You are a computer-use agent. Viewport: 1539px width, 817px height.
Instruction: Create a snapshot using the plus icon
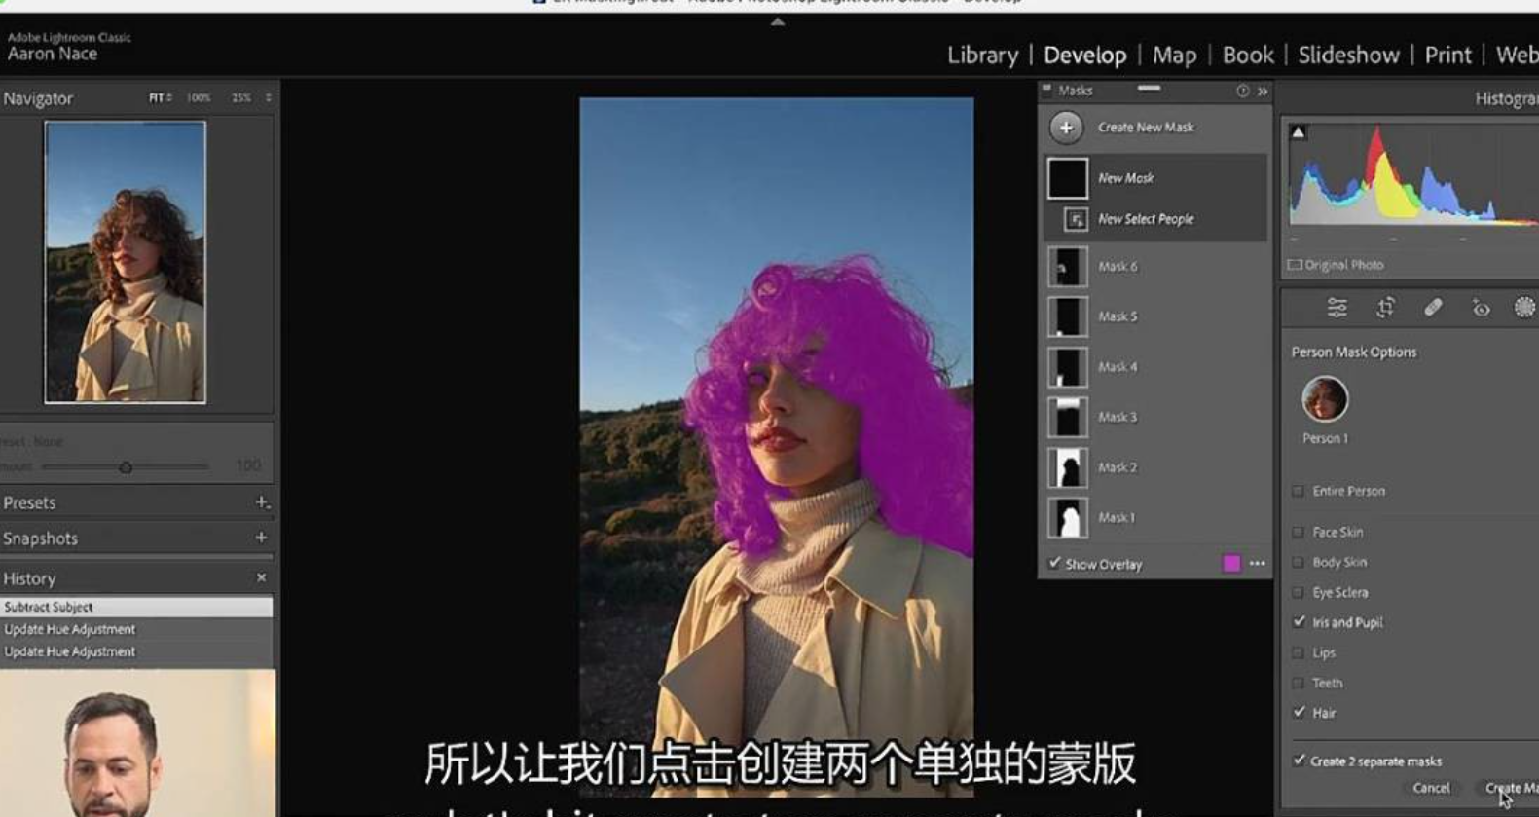click(261, 538)
